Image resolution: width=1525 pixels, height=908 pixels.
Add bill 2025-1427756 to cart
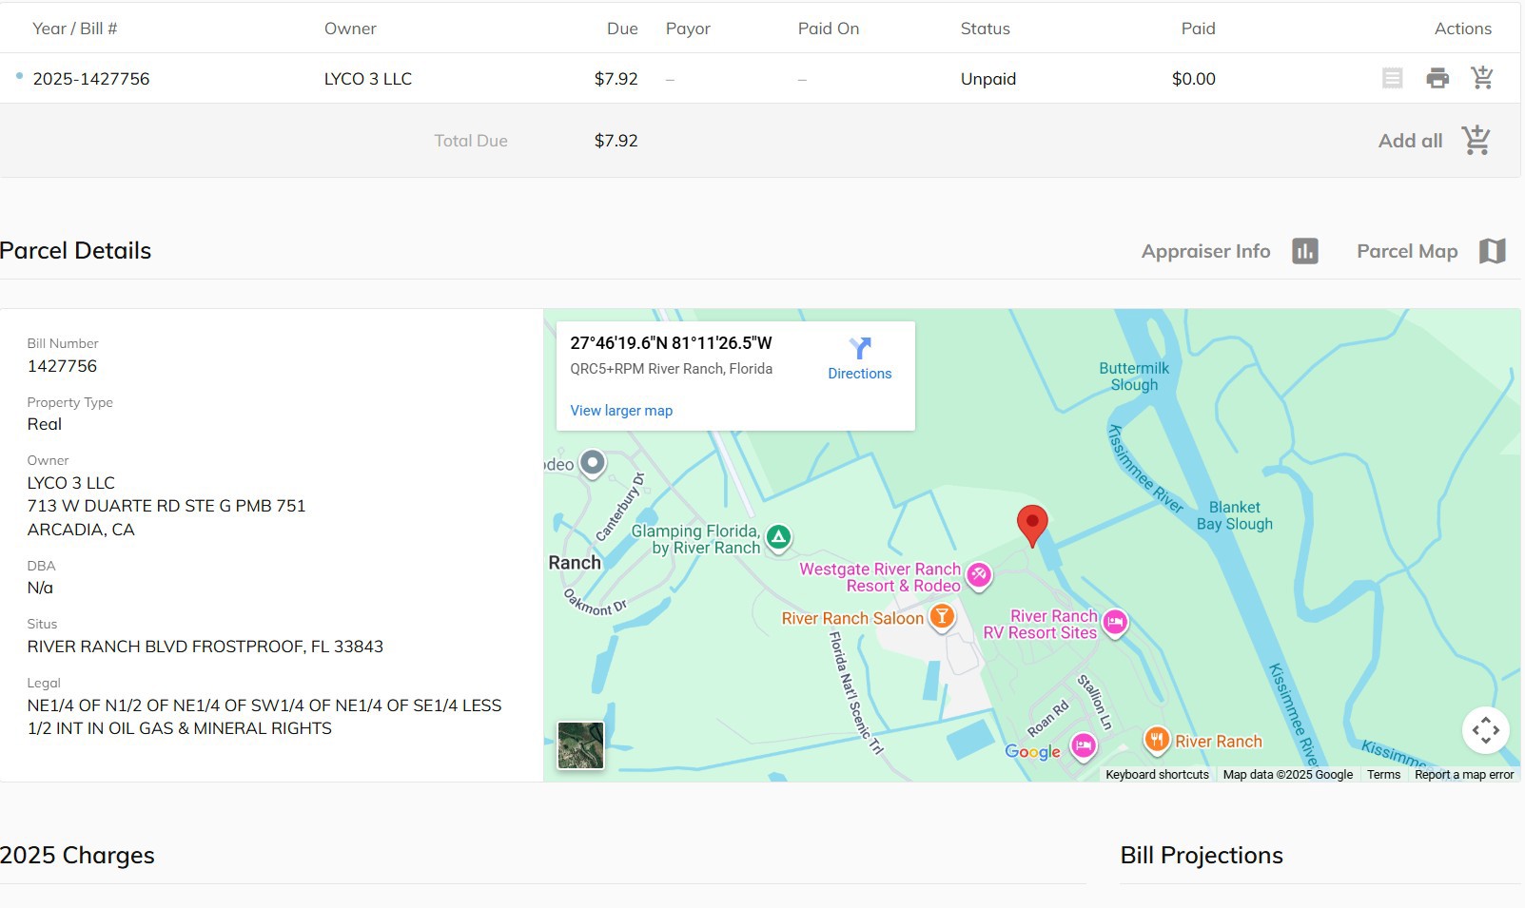coord(1481,78)
